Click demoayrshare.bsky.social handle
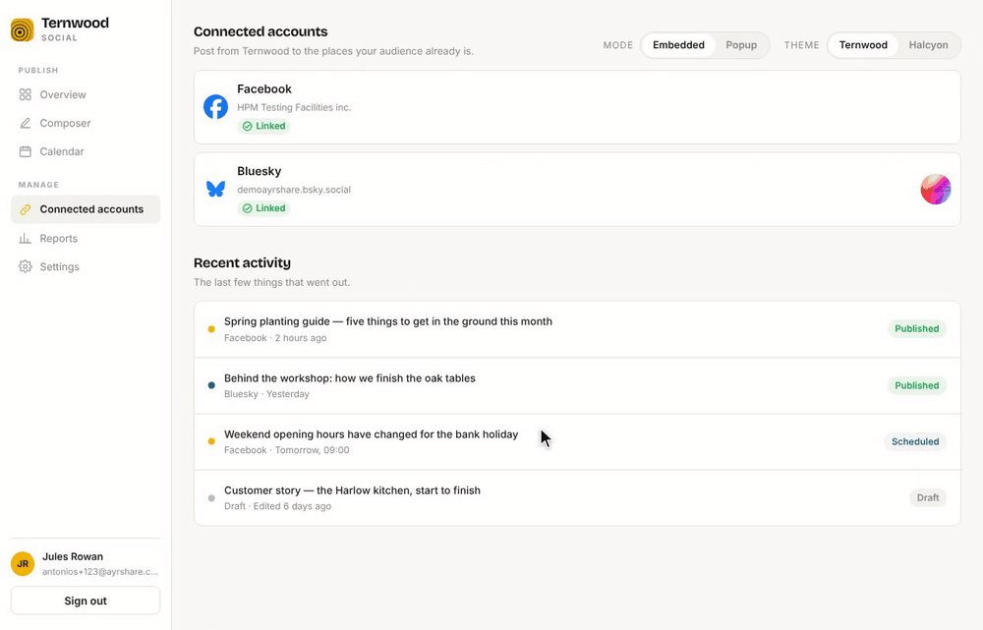Viewport: 983px width, 630px height. (x=294, y=190)
